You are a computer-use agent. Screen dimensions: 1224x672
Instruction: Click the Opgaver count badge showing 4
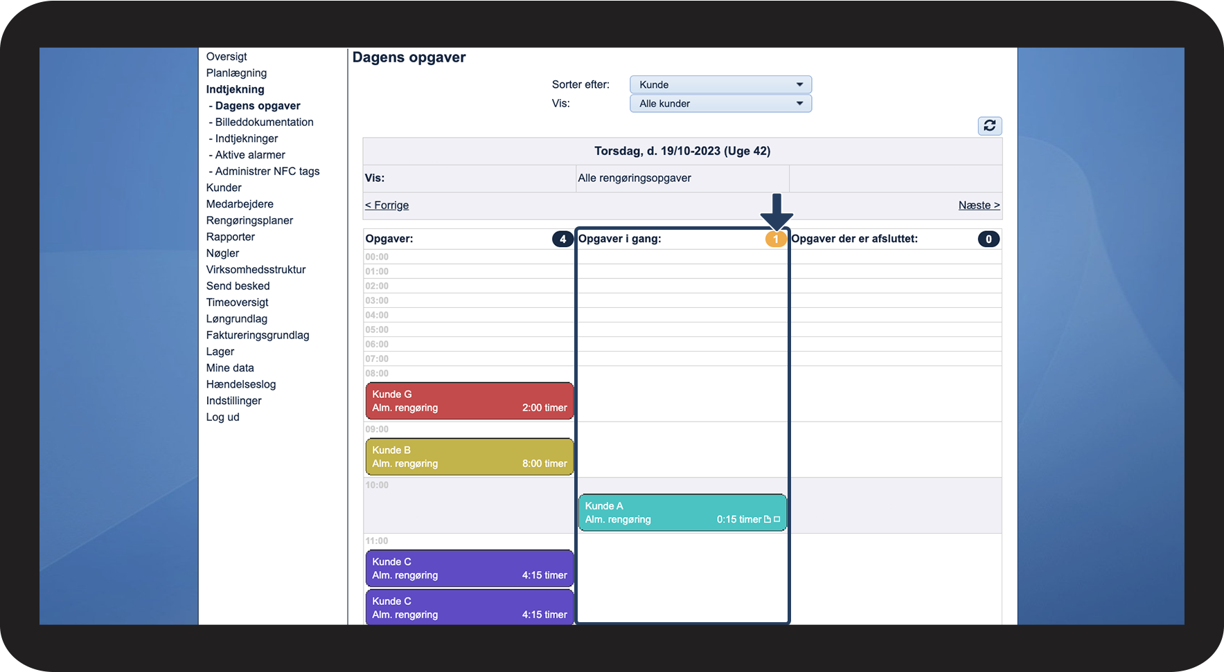click(562, 239)
